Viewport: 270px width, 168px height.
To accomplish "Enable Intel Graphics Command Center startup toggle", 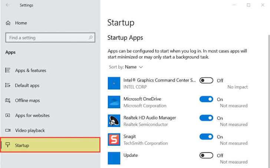I will pyautogui.click(x=206, y=80).
